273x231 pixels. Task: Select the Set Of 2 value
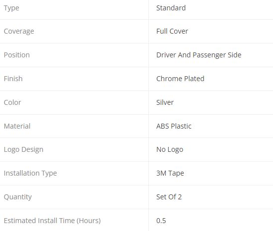click(x=169, y=197)
